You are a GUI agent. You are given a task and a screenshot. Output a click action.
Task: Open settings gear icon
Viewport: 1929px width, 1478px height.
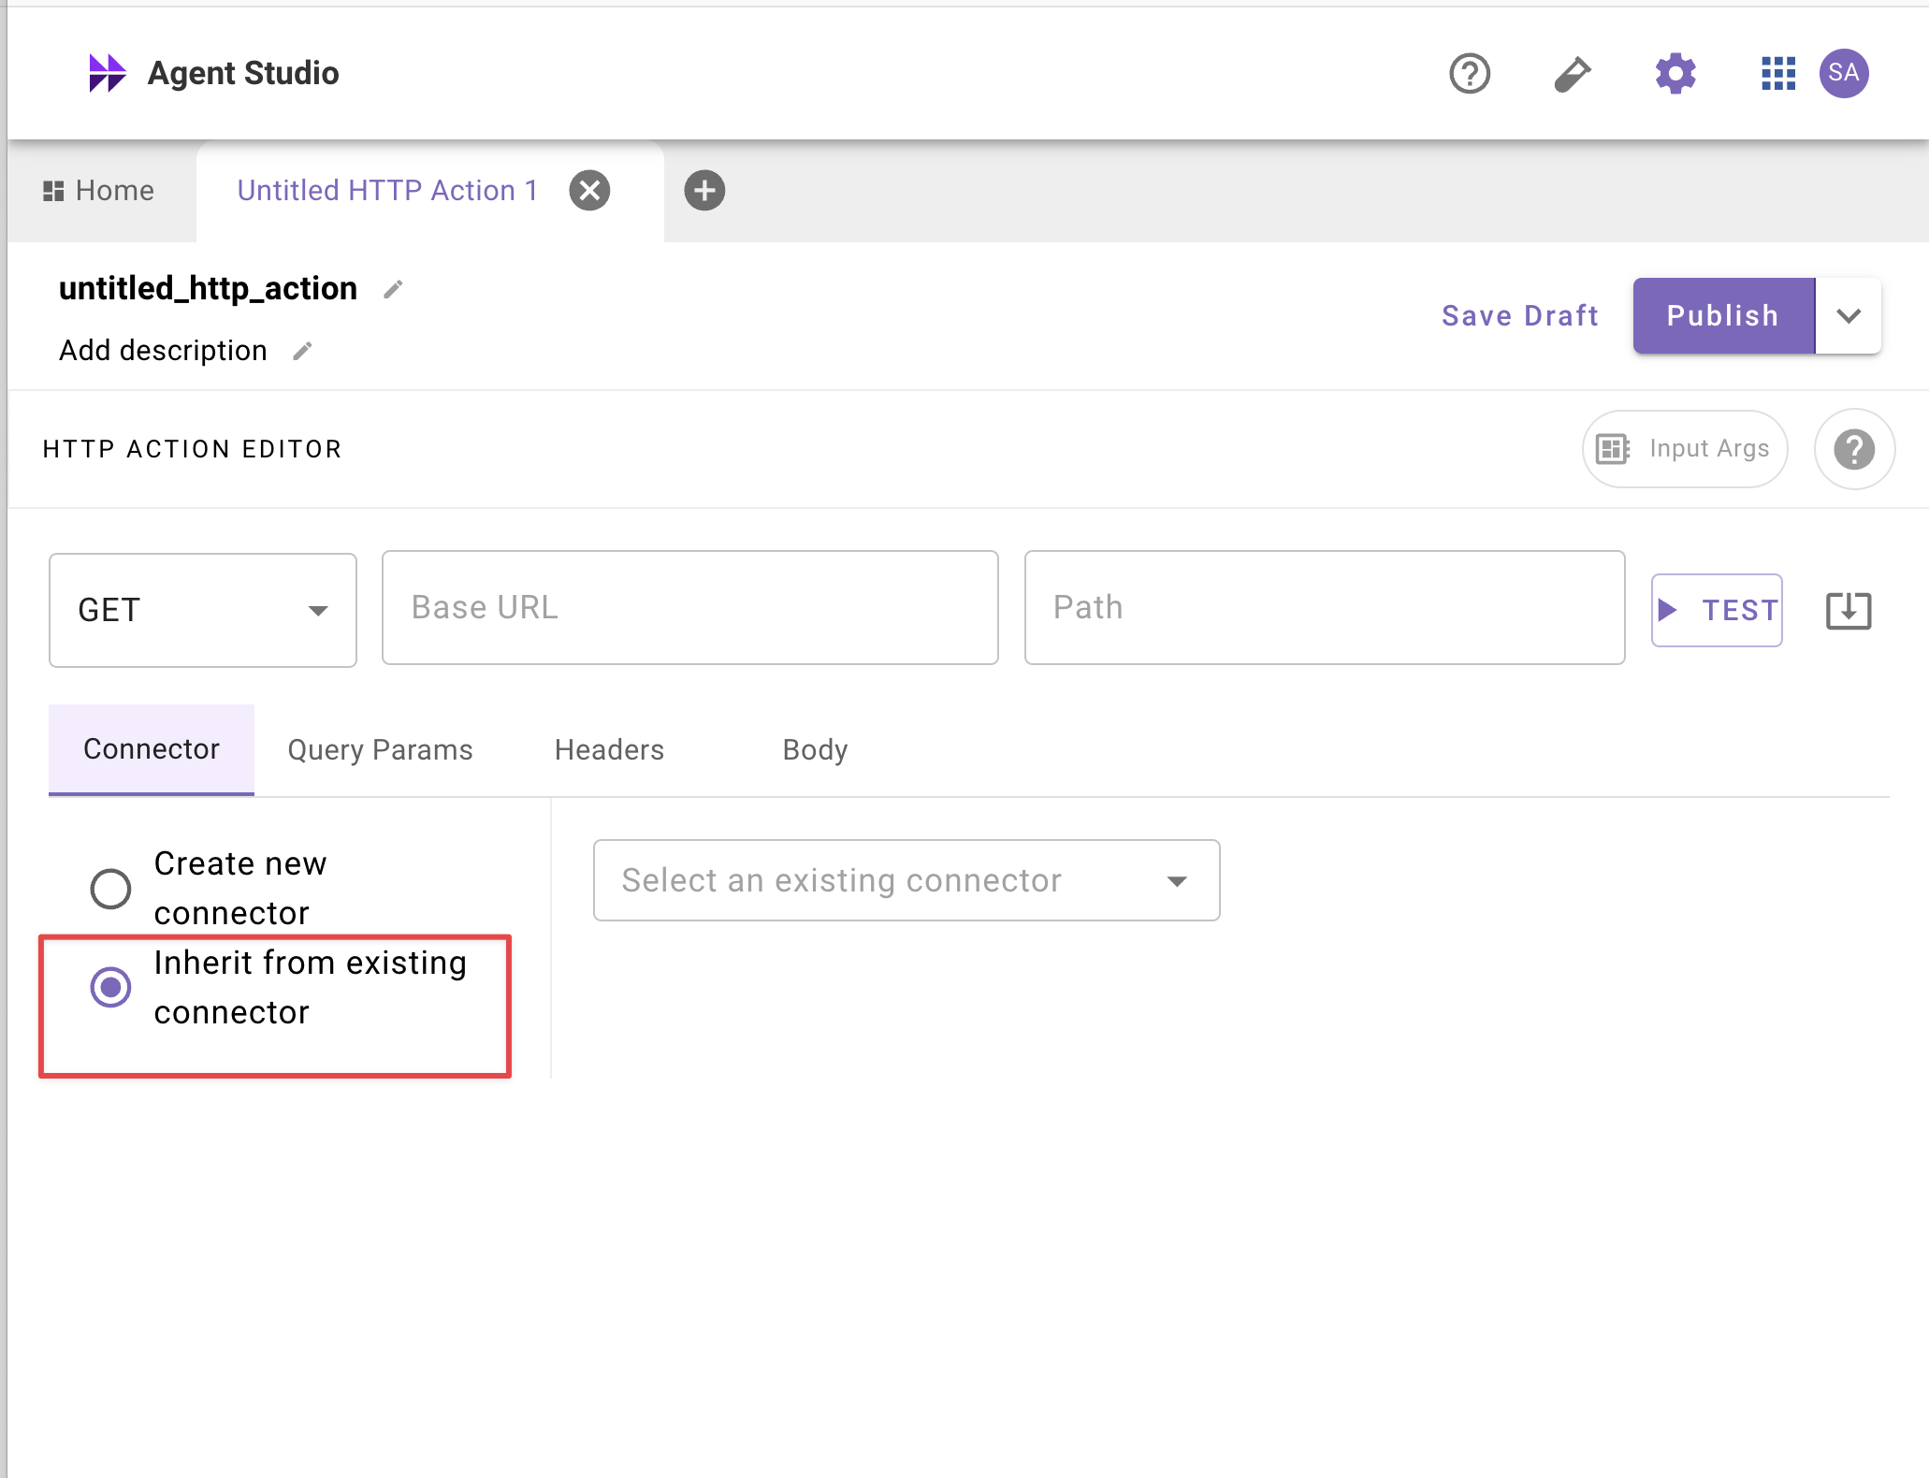[x=1675, y=73]
